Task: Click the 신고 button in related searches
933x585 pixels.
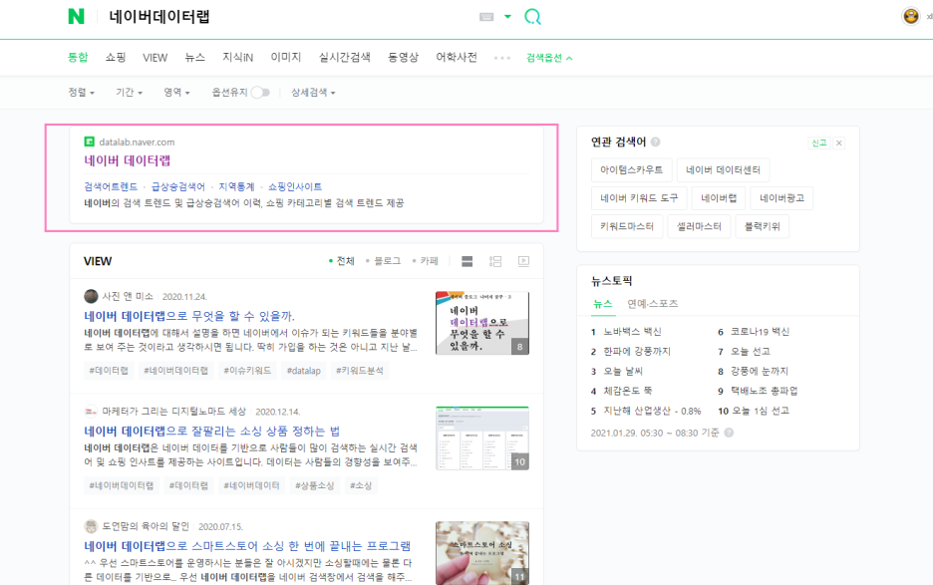Action: pyautogui.click(x=818, y=143)
